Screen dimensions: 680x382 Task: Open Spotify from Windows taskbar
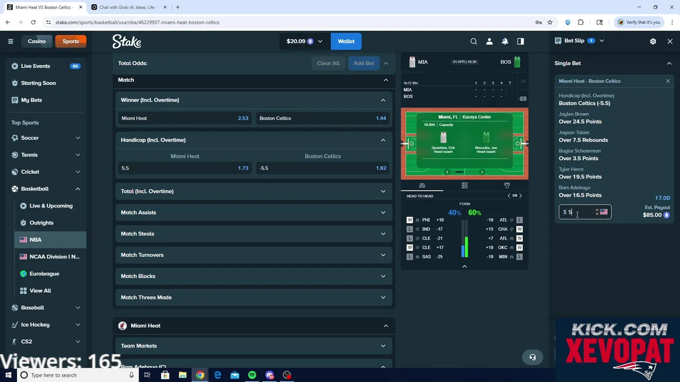(x=252, y=375)
